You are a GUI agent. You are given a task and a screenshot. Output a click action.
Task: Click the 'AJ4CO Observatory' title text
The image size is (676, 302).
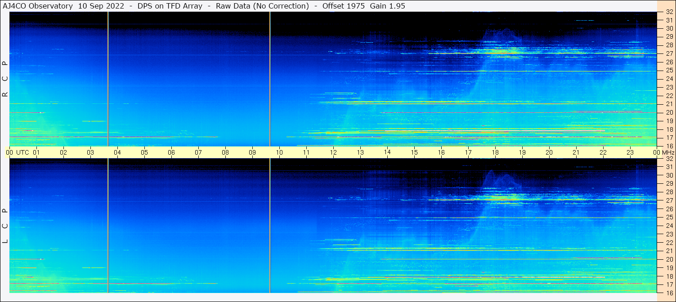[x=38, y=6]
